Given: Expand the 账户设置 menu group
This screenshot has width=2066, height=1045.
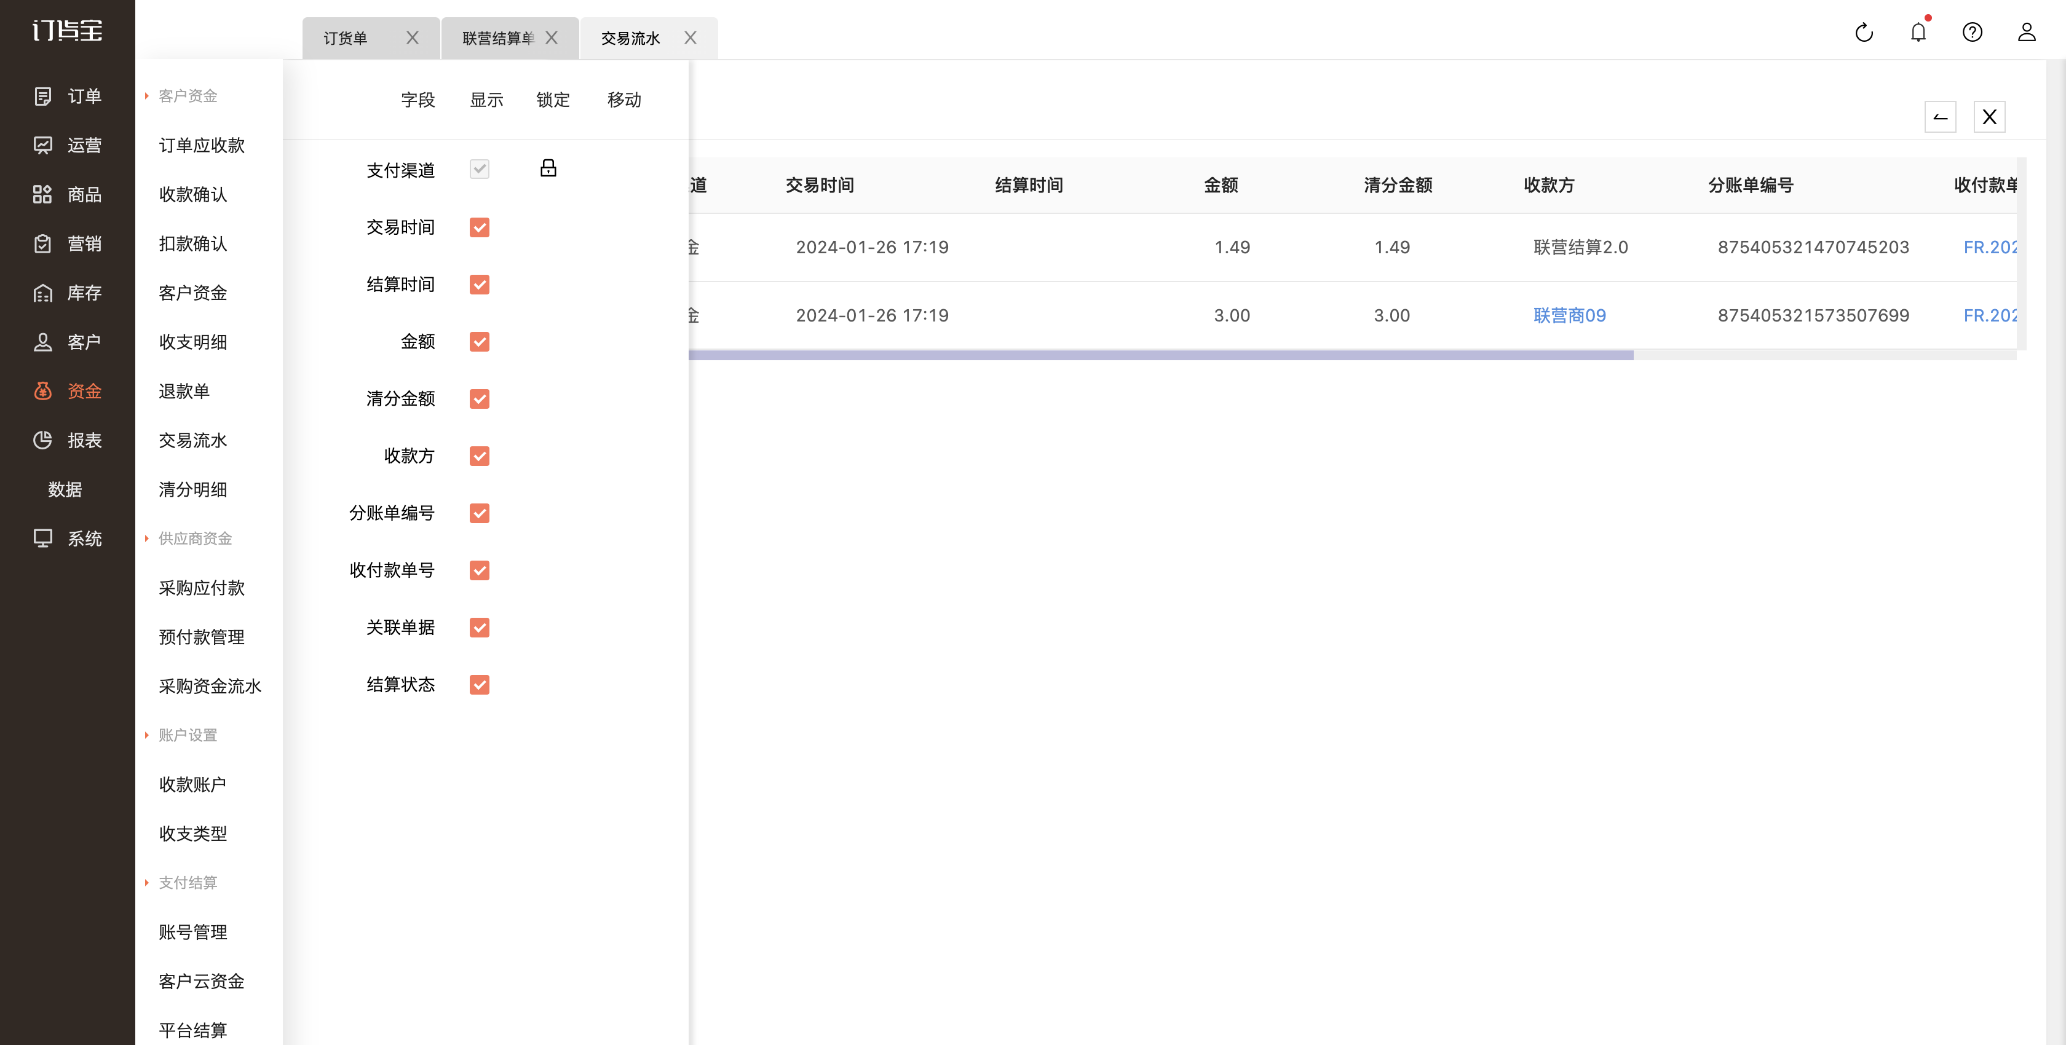Looking at the screenshot, I should pyautogui.click(x=181, y=735).
